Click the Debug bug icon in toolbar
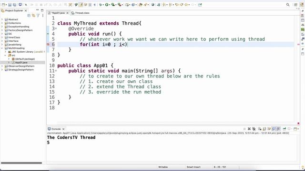Image resolution: width=305 pixels, height=171 pixels. pos(101,5)
